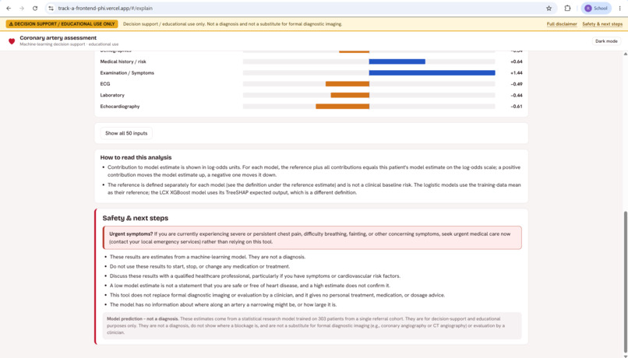Click the Examination / Symptoms blue bar
This screenshot has height=358, width=628.
432,73
